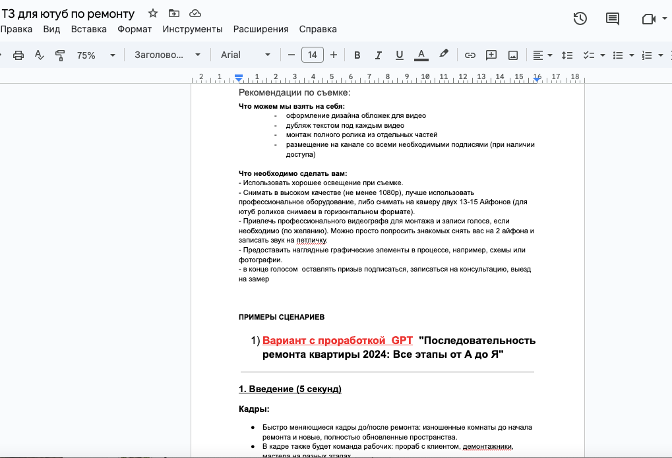
Task: Click the red link Вариант с проработкой GPT
Action: tap(337, 340)
